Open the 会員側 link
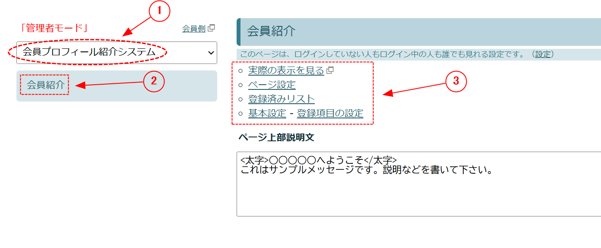601x248 pixels. [193, 29]
